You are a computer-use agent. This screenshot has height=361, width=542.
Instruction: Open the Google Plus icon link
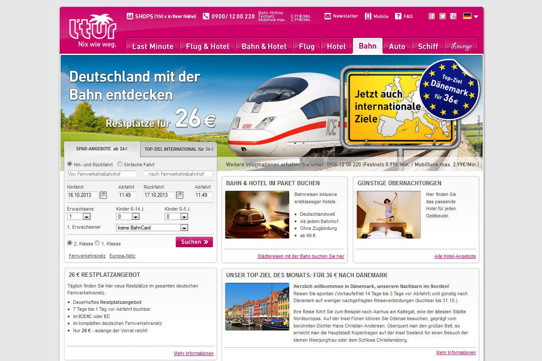coord(453,16)
